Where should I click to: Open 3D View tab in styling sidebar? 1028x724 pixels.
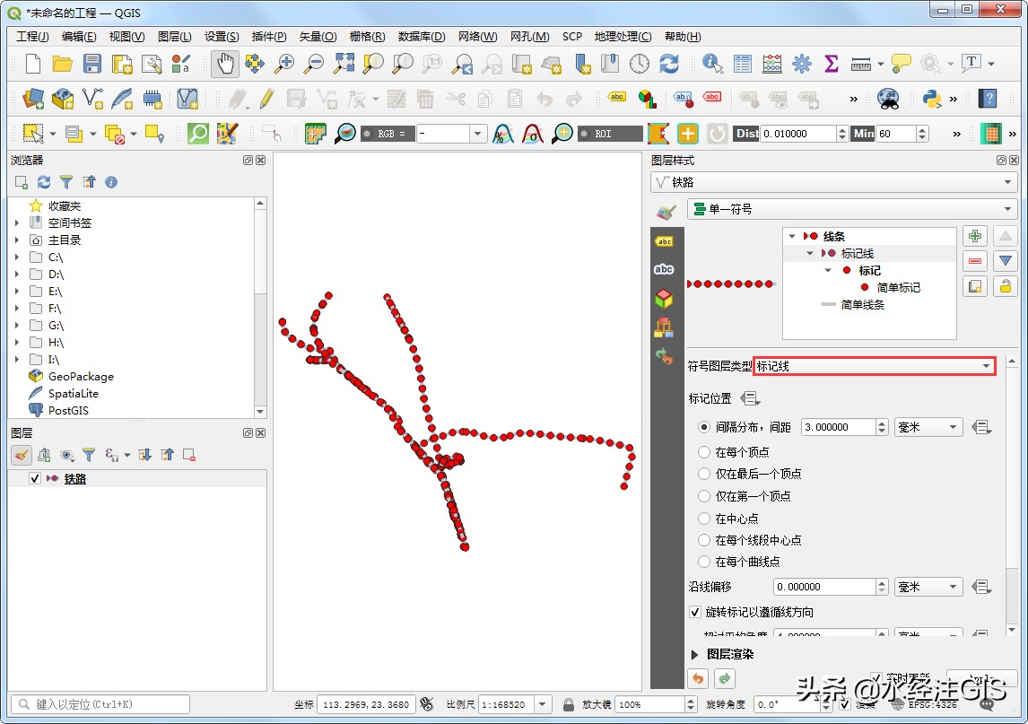tap(664, 299)
